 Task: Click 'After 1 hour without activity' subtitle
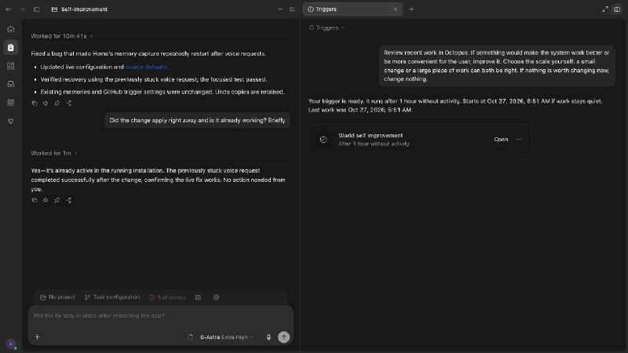374,144
